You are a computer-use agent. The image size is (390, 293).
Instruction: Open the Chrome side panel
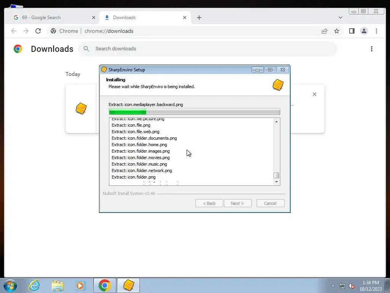click(x=352, y=31)
